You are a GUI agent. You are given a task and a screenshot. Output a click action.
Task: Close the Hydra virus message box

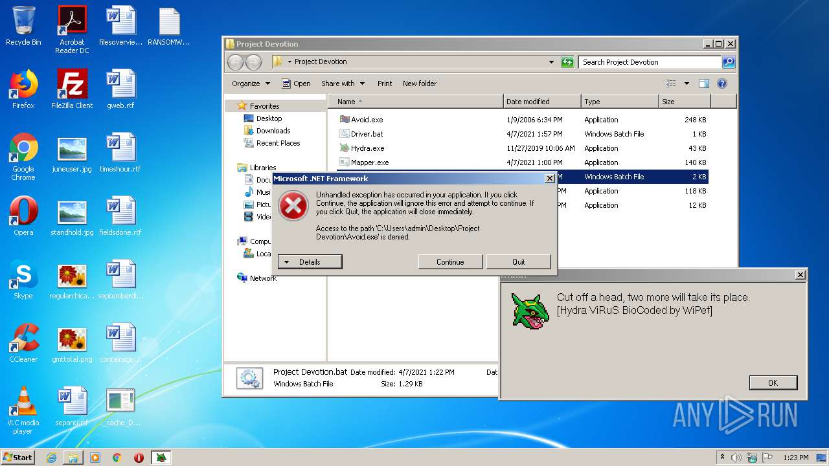(801, 275)
